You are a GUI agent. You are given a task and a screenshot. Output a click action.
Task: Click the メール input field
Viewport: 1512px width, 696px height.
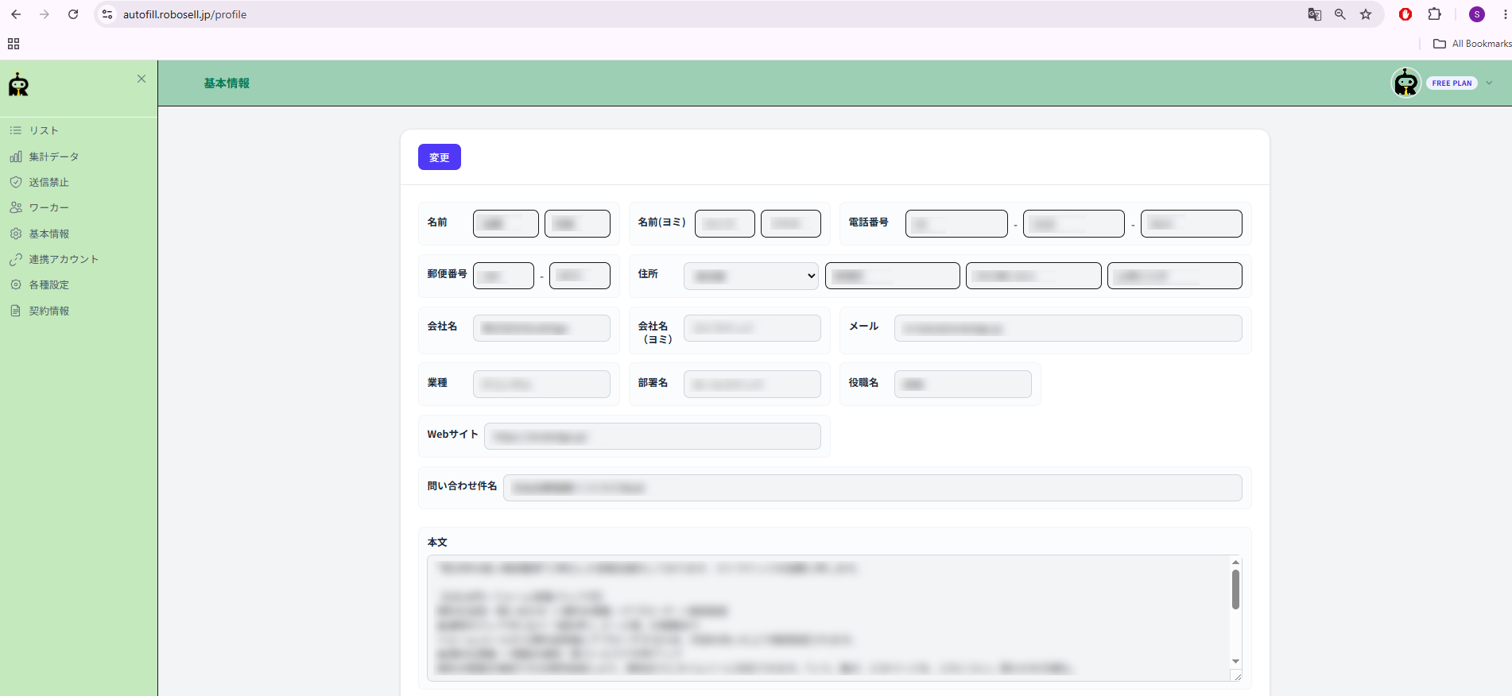(1068, 328)
